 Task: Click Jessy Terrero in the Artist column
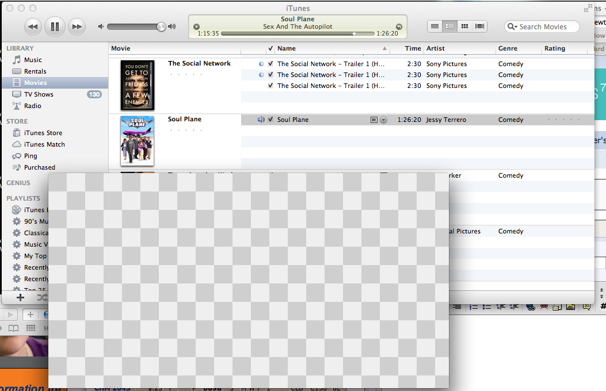click(446, 120)
